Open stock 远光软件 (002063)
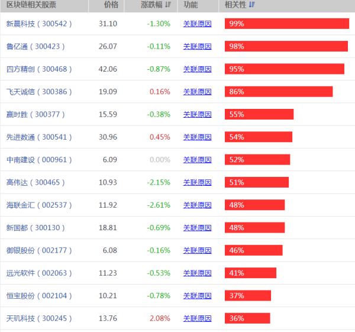 [x=39, y=273]
